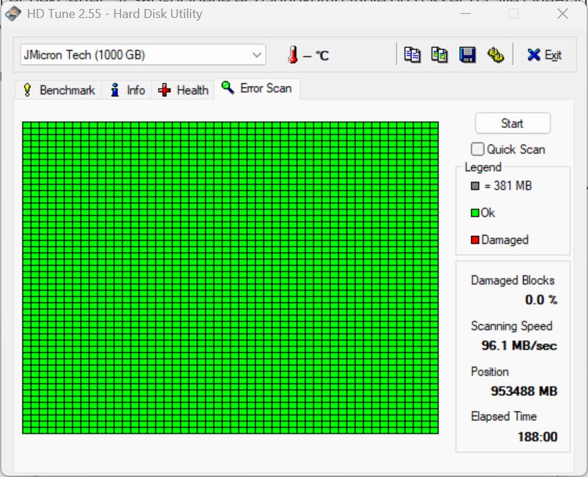The width and height of the screenshot is (588, 477).
Task: Click the 'Position' label
Action: [x=490, y=372]
